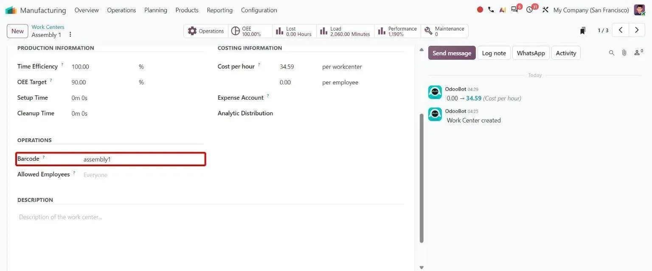The height and width of the screenshot is (271, 652).
Task: Click the OdooBot avatar beside Work Center created
Action: 435,115
